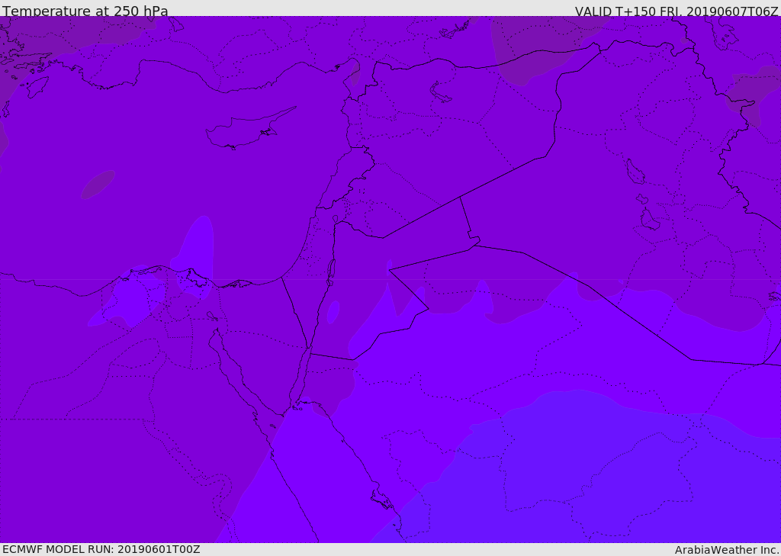781x556 pixels.
Task: Click the 'ArabiaWeather Inc' credit text
Action: [x=727, y=550]
